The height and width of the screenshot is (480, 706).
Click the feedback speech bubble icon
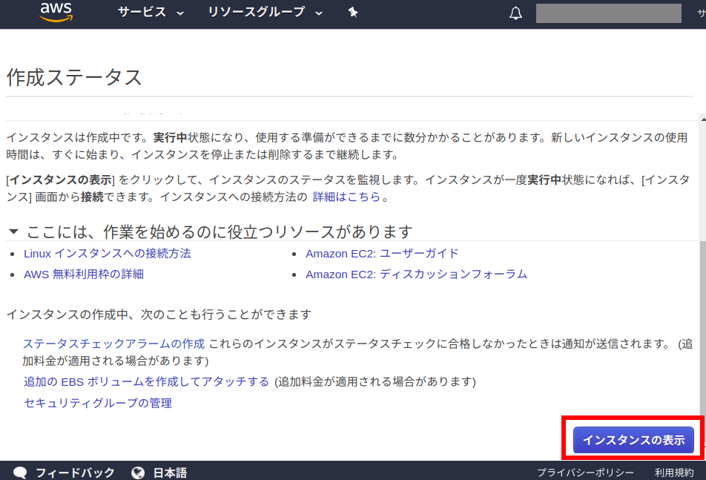pyautogui.click(x=20, y=473)
